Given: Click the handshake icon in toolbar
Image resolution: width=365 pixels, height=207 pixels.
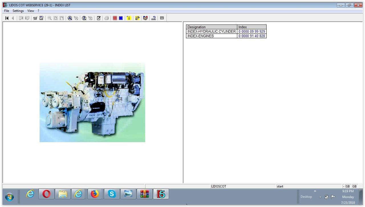Looking at the screenshot, I should [145, 18].
